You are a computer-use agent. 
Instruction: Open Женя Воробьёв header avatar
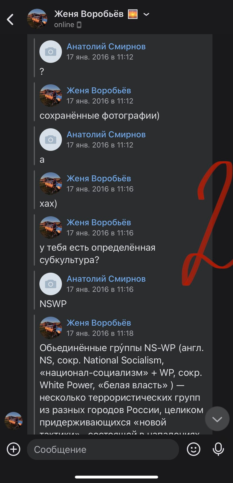37,19
